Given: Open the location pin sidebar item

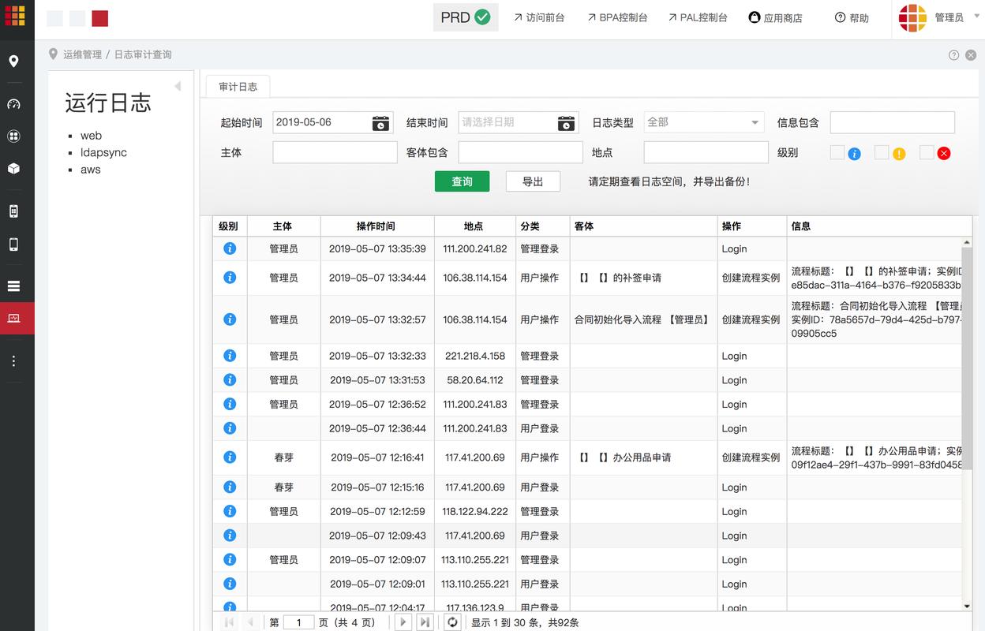Looking at the screenshot, I should pyautogui.click(x=13, y=62).
